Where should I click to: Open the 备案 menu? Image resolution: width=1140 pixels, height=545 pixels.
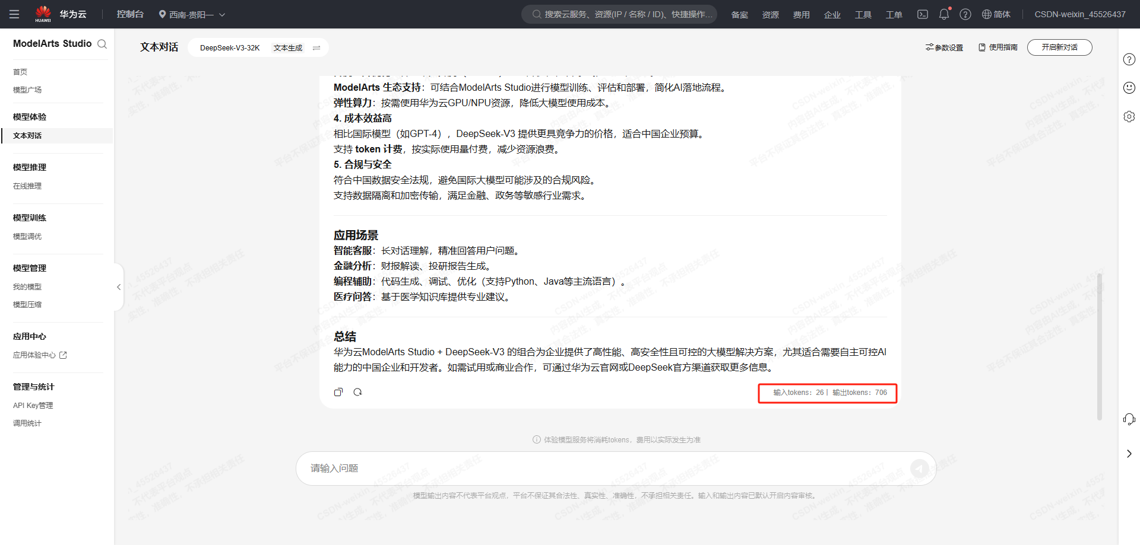[740, 14]
